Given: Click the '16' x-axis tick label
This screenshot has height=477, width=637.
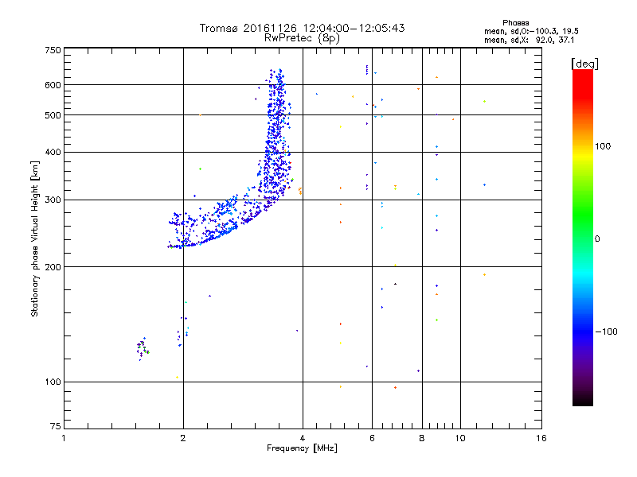Looking at the screenshot, I should (x=541, y=438).
